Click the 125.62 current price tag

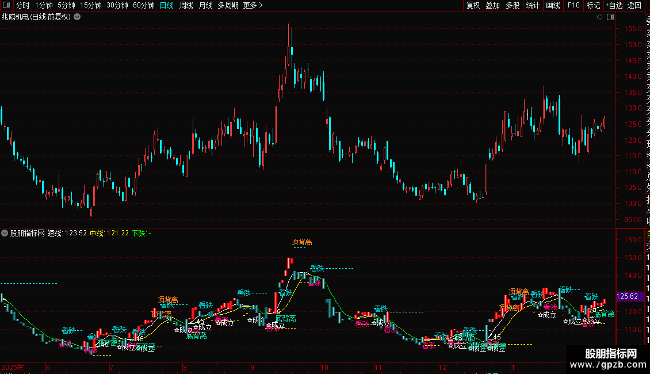629,296
